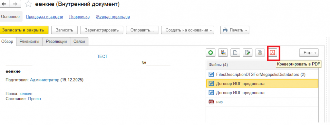Click the clipboard paste-file icon
This screenshot has width=330, height=125.
[223, 53]
